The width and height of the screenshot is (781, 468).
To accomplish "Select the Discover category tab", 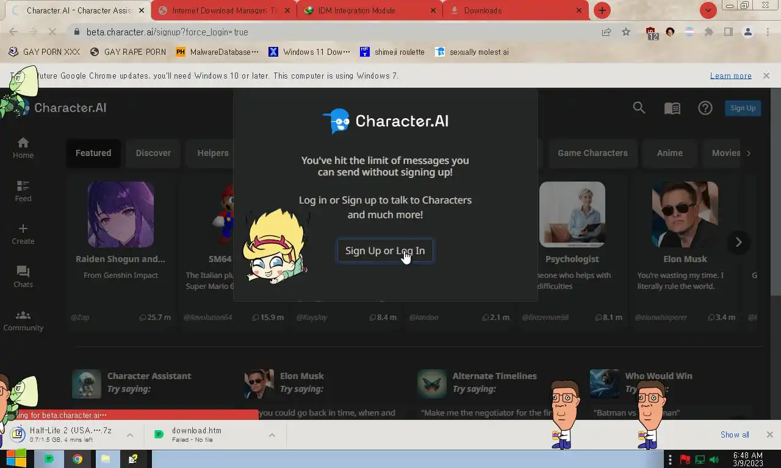I will [x=153, y=153].
